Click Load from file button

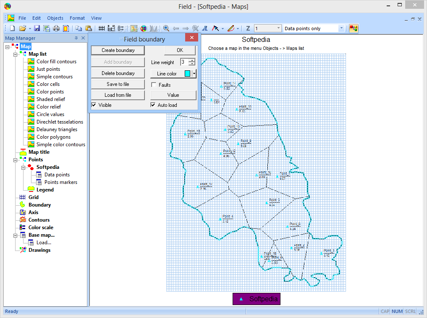tap(118, 95)
